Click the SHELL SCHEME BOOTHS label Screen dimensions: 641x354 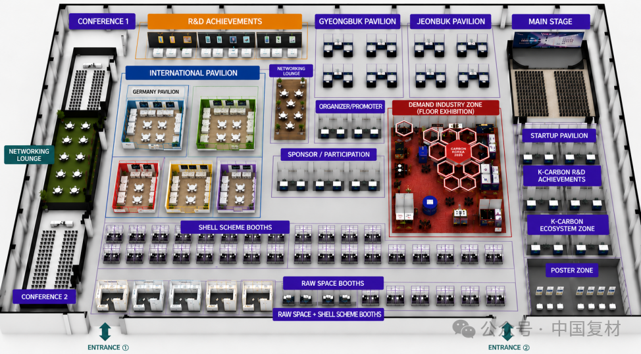point(235,227)
